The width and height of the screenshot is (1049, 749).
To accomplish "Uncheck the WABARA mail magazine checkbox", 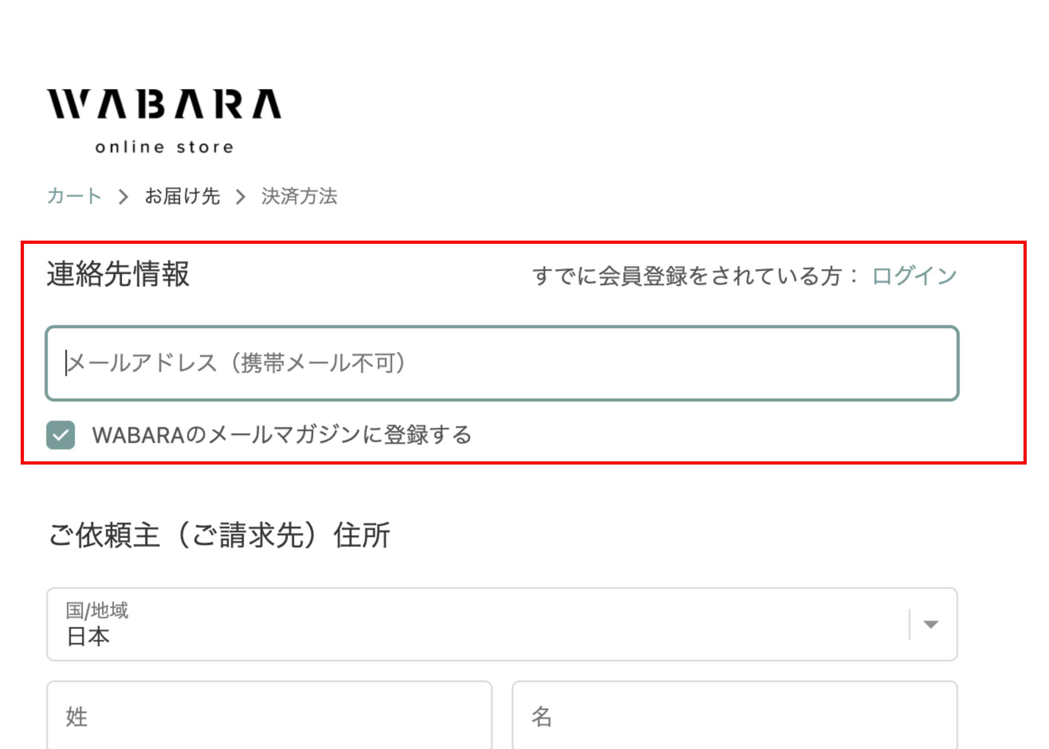I will (x=61, y=435).
